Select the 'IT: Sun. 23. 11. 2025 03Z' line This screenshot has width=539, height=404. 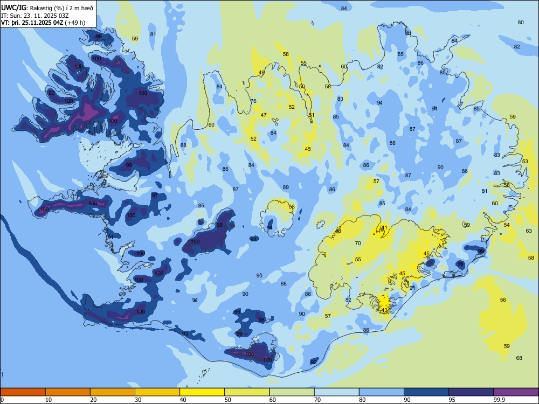tap(35, 16)
